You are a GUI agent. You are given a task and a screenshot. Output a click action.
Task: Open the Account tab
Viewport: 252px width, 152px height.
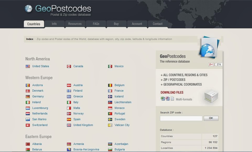[x=137, y=24]
